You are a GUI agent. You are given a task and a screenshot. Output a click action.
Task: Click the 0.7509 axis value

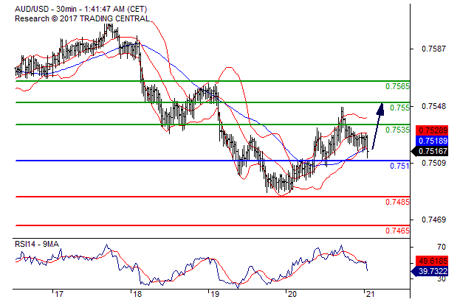433,163
